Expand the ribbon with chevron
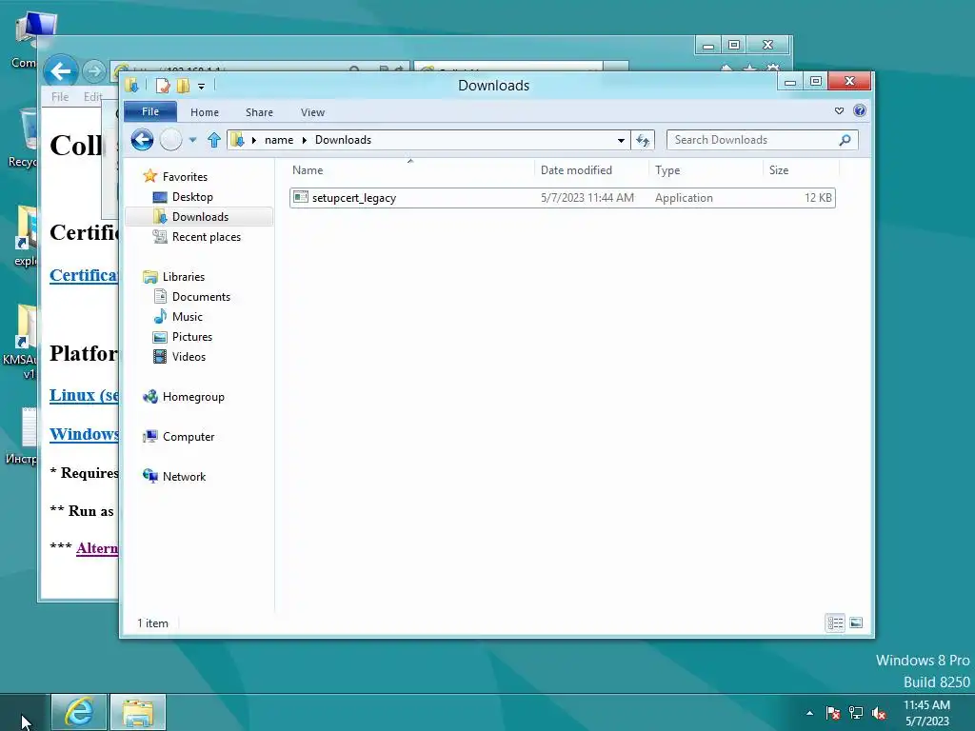 click(839, 110)
